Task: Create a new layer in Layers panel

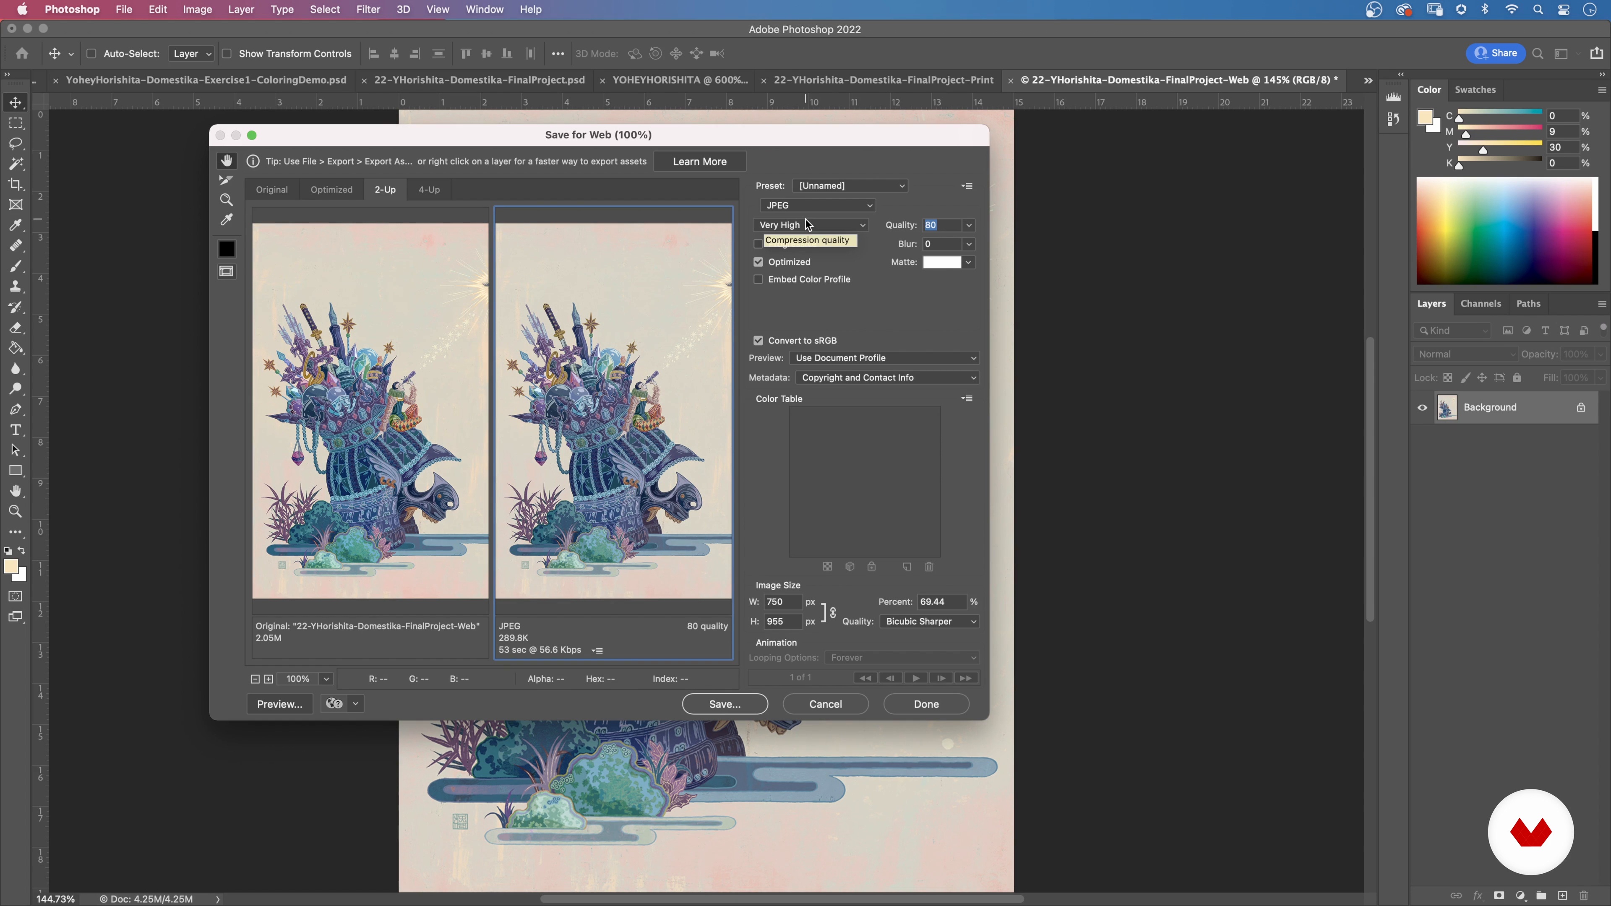Action: pos(1562,896)
